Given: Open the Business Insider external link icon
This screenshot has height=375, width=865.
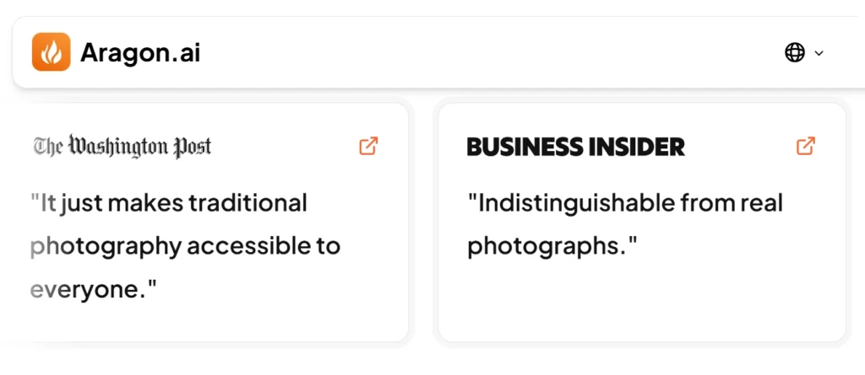Looking at the screenshot, I should tap(806, 146).
